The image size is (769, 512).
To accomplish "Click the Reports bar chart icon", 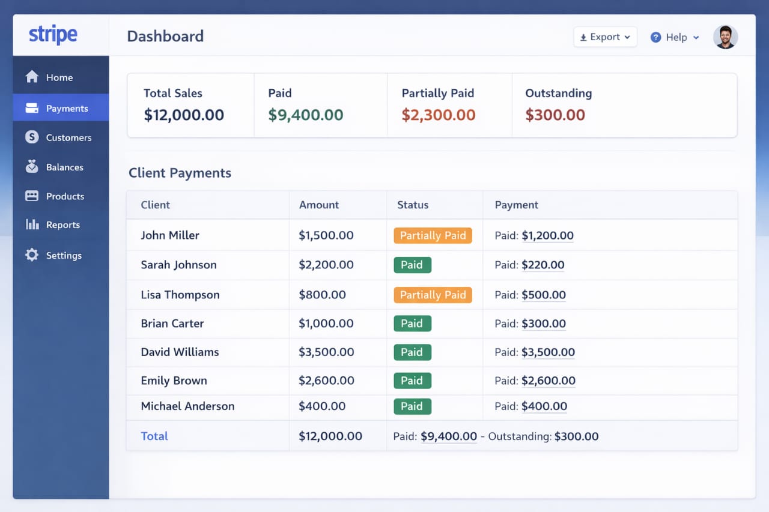I will (32, 224).
